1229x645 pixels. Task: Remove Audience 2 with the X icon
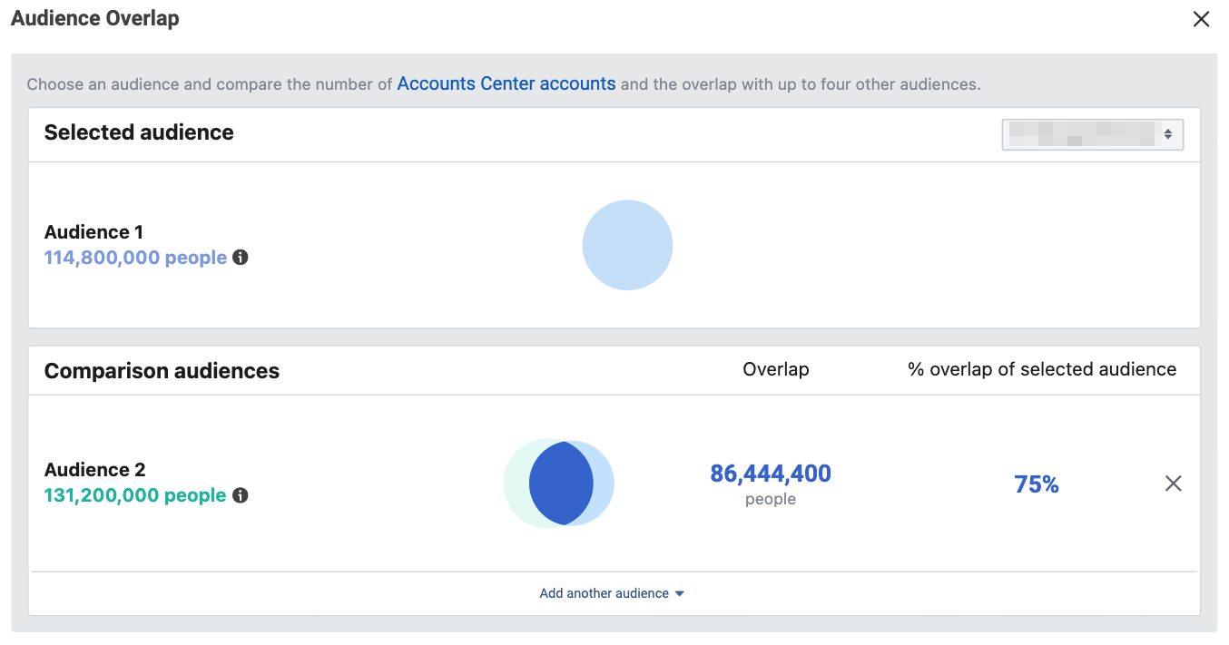[x=1174, y=484]
